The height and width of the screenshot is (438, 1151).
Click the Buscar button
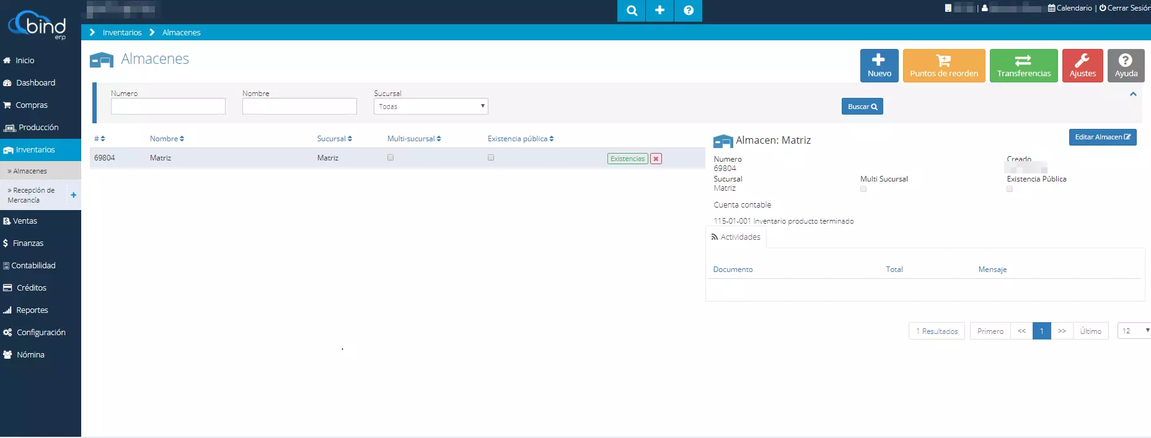click(x=862, y=107)
